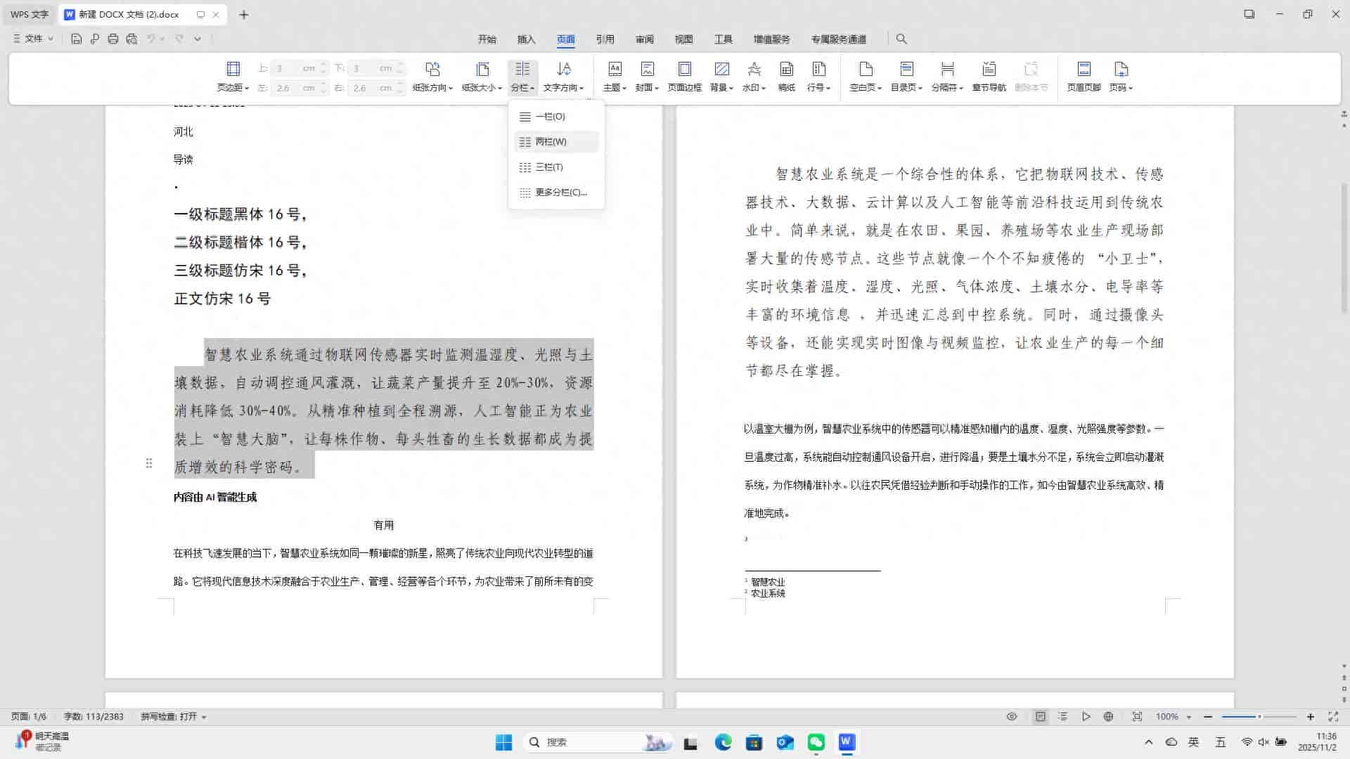The image size is (1350, 759).
Task: Open the 增值服务 tab
Action: pos(771,39)
